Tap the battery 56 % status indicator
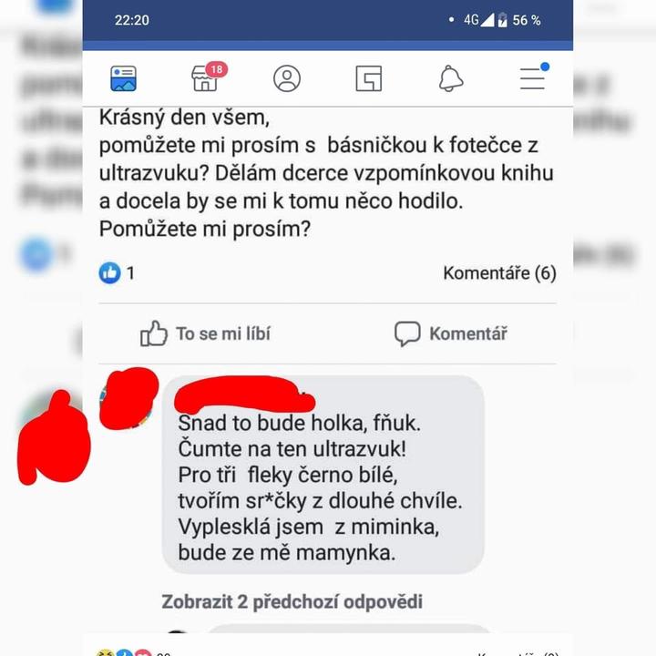 [519, 20]
